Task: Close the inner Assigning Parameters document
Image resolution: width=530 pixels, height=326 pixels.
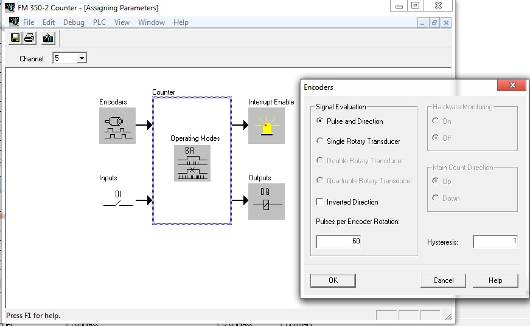Action: 446,22
